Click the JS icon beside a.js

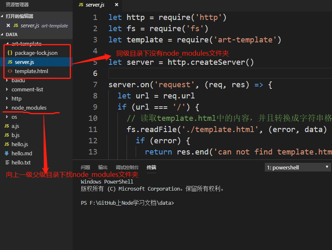tap(7, 126)
